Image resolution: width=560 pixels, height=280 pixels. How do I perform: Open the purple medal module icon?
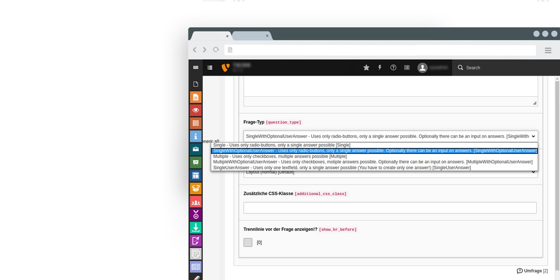195,214
